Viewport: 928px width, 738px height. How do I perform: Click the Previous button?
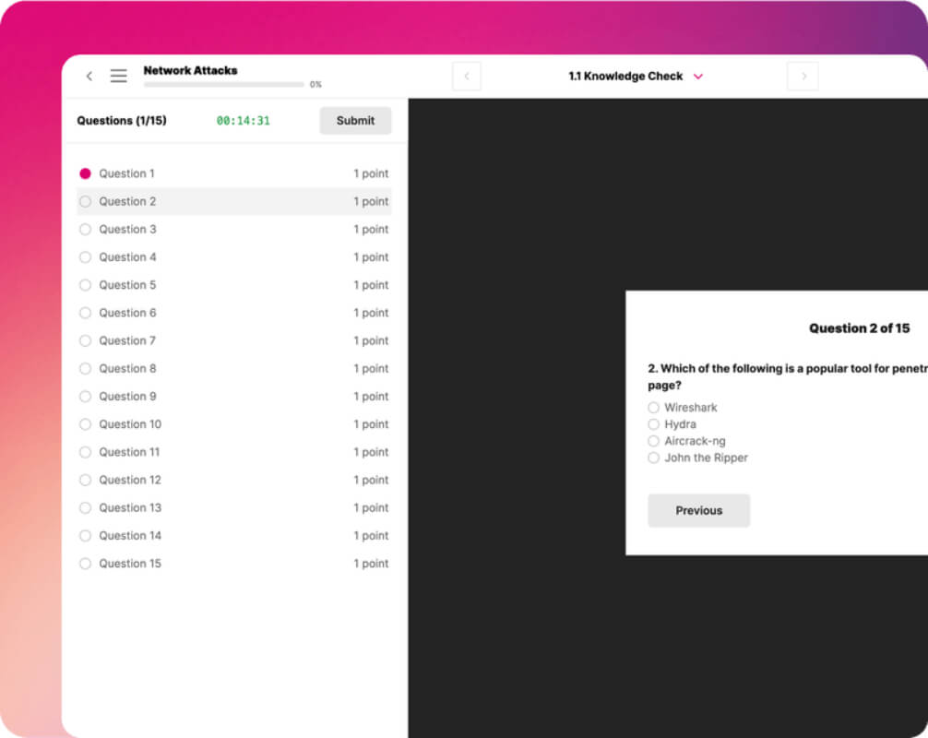[x=699, y=510]
